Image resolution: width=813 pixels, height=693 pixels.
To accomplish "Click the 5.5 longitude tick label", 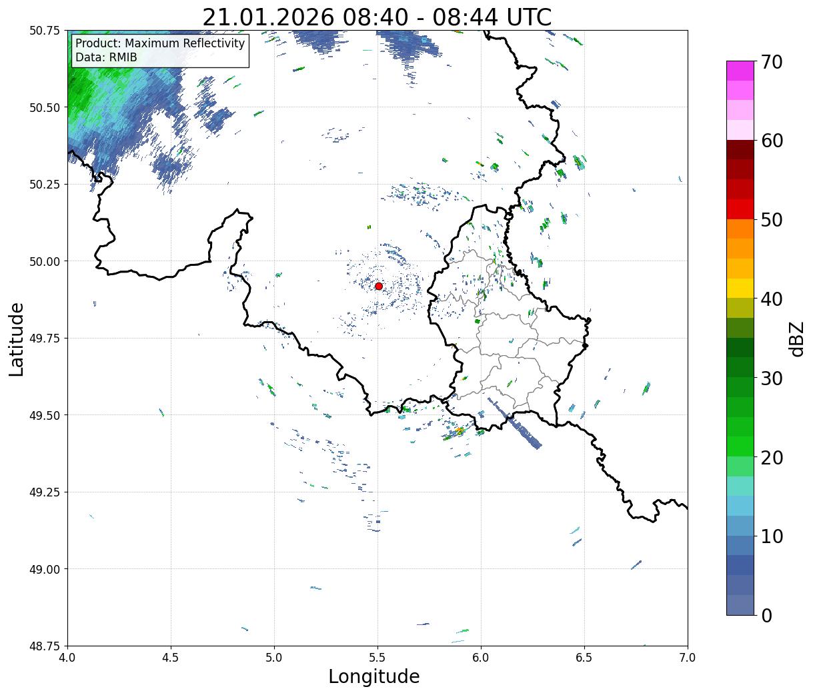I will (x=377, y=658).
